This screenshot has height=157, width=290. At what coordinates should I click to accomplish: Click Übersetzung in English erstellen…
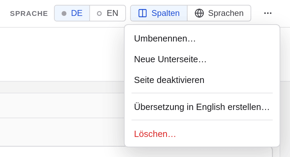point(202,107)
